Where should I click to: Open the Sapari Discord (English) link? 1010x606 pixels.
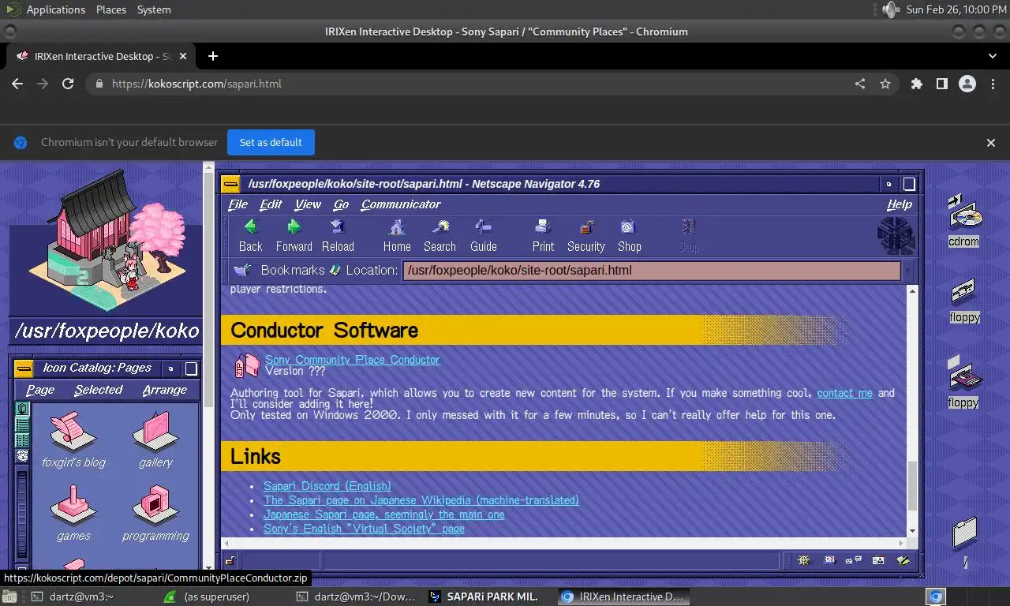point(327,486)
